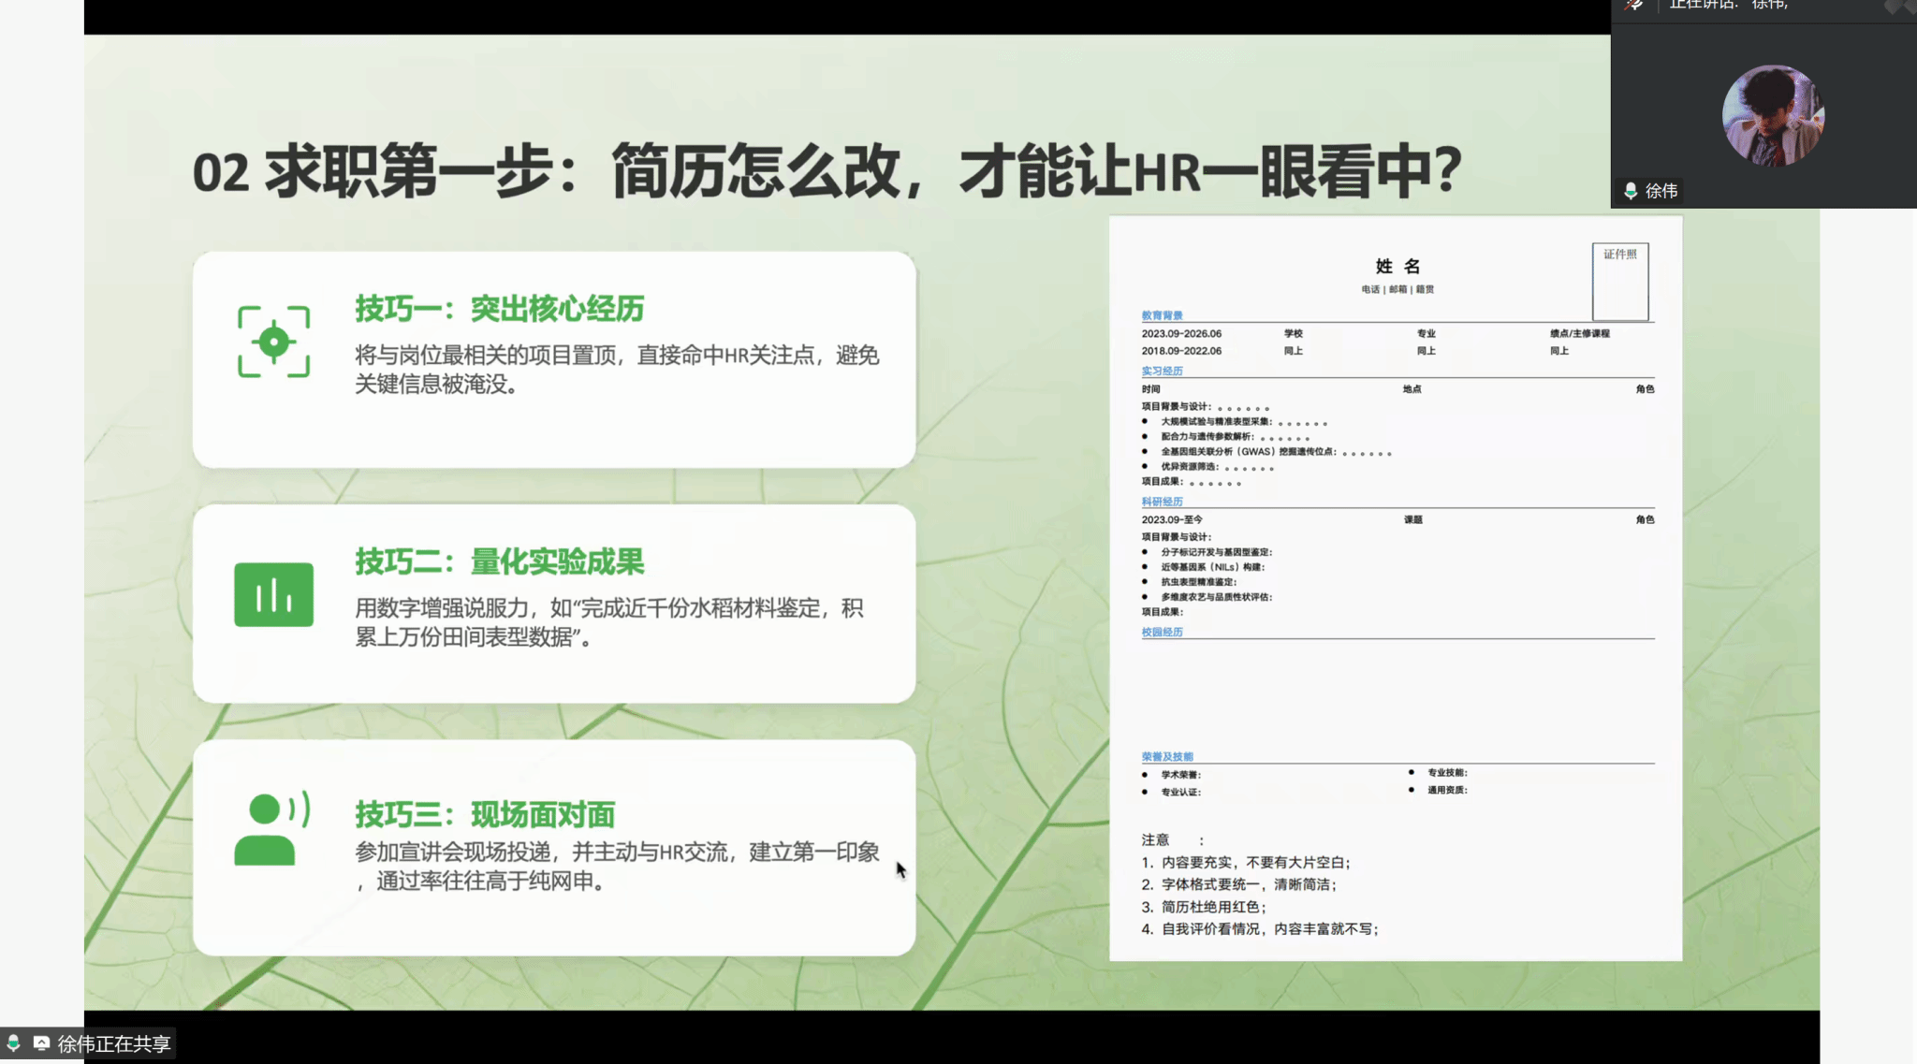Click the 技巧一：突出核心经历 heading
This screenshot has width=1917, height=1064.
(499, 309)
